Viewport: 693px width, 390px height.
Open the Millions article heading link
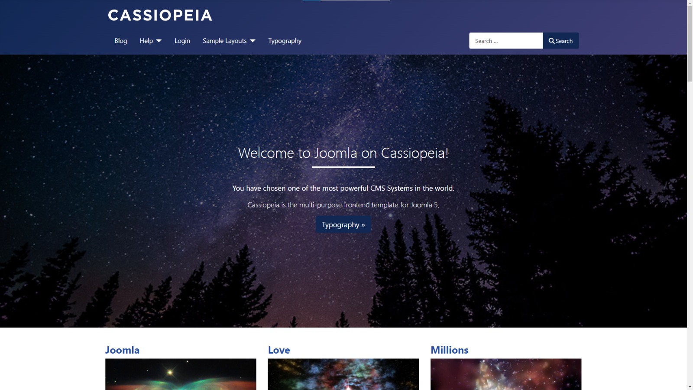point(450,350)
